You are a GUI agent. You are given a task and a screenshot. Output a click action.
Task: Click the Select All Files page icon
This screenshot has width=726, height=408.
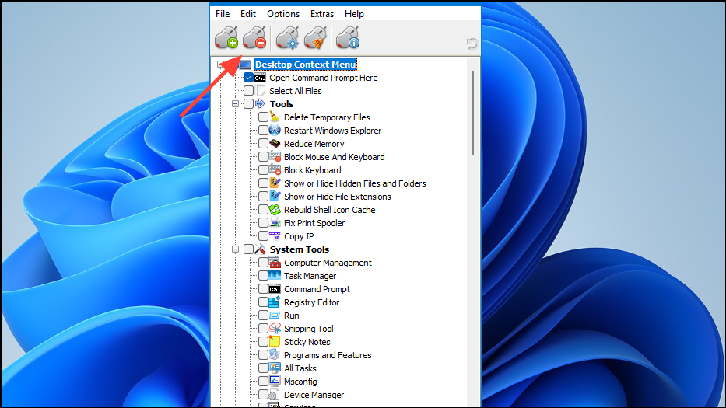(260, 91)
